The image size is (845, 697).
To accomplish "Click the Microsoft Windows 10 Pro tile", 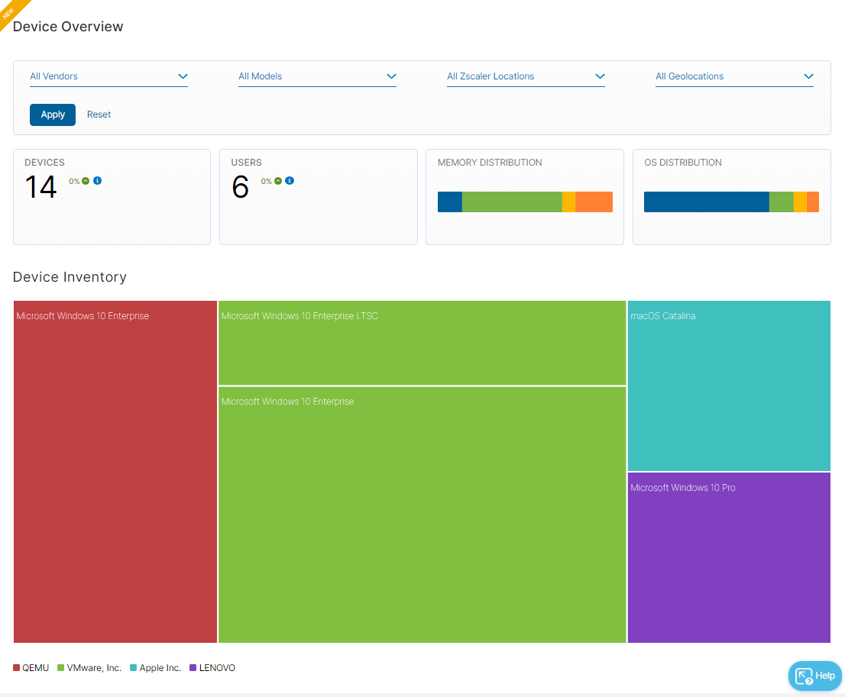I will click(x=729, y=557).
